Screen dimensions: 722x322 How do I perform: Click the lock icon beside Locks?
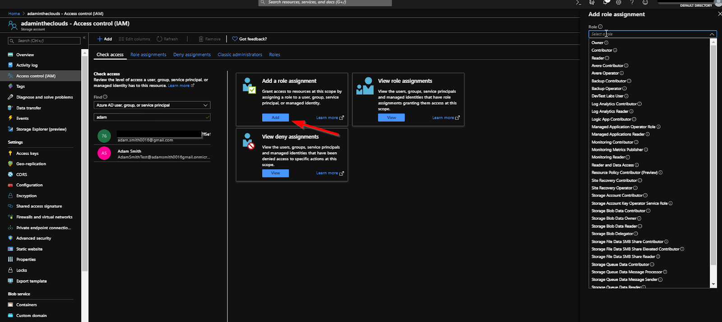pyautogui.click(x=10, y=270)
